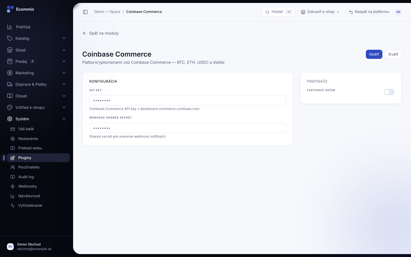Open the DO user avatar in top bar
The width and height of the screenshot is (411, 257).
tap(398, 12)
